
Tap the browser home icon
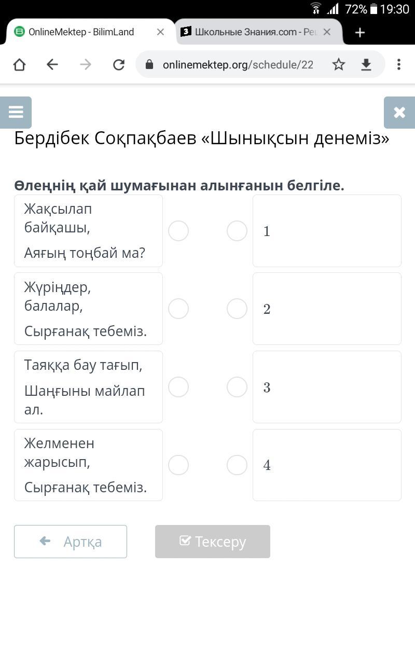19,64
